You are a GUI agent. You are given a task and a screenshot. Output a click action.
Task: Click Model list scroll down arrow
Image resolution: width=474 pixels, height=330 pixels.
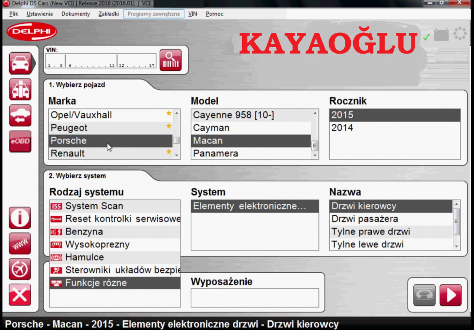point(315,155)
